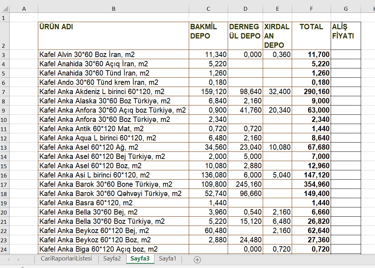Screen dimensions: 375x268
Task: Switch to the CariRaporlariListesi sheet tab
Action: point(66,259)
